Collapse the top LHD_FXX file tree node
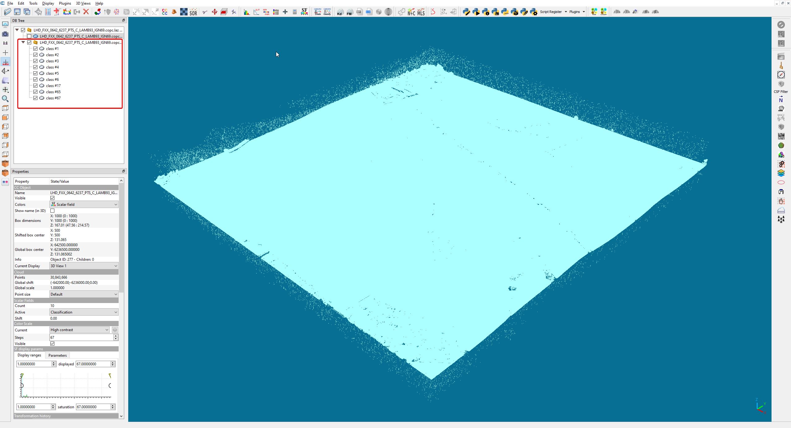791x428 pixels. point(17,30)
